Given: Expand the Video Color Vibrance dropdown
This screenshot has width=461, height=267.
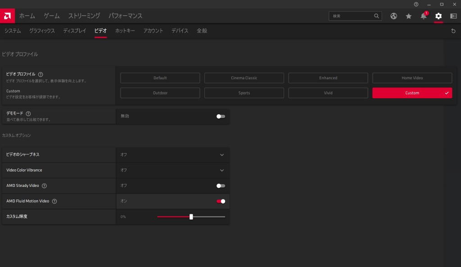Looking at the screenshot, I should click(221, 170).
